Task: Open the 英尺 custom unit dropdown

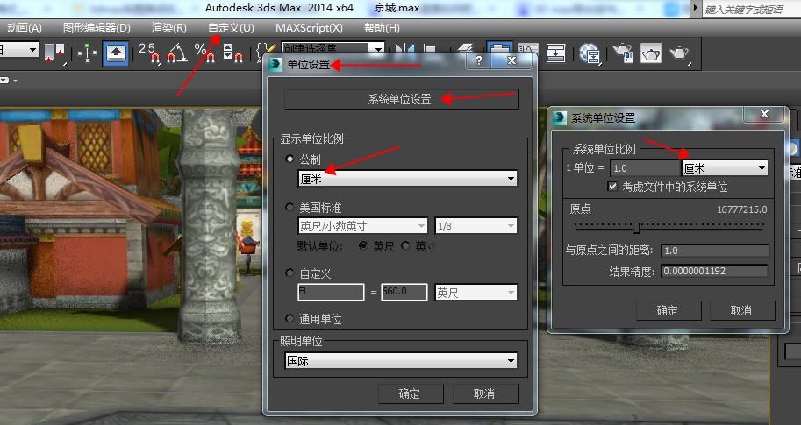Action: pos(476,293)
